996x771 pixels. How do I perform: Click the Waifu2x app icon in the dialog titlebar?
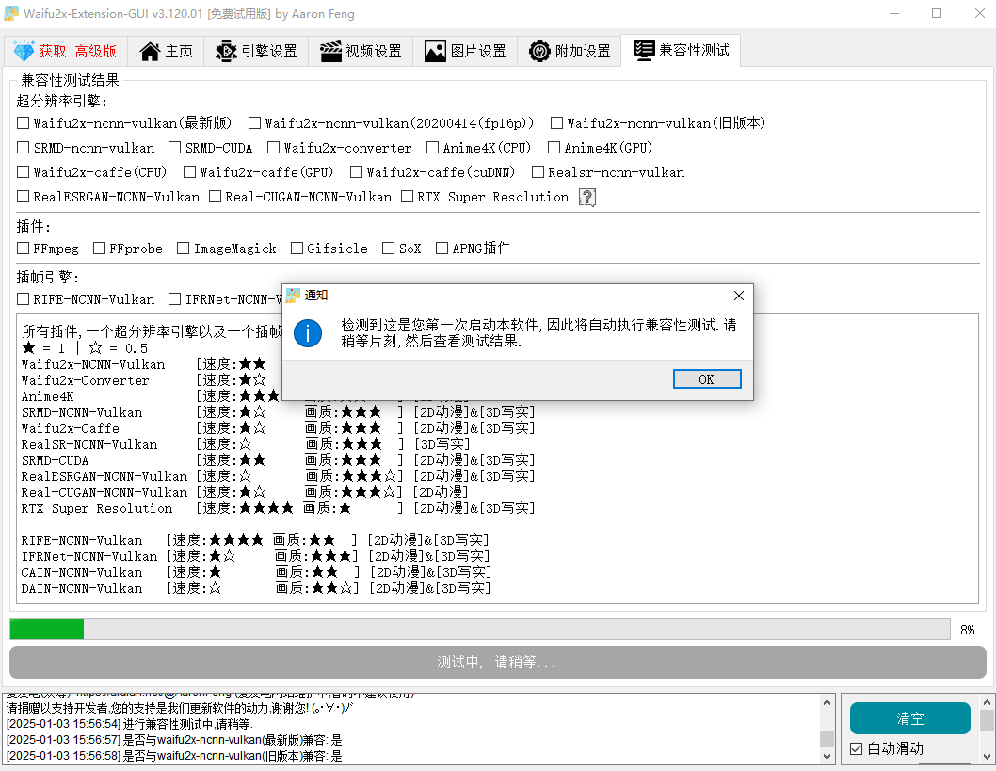click(292, 295)
